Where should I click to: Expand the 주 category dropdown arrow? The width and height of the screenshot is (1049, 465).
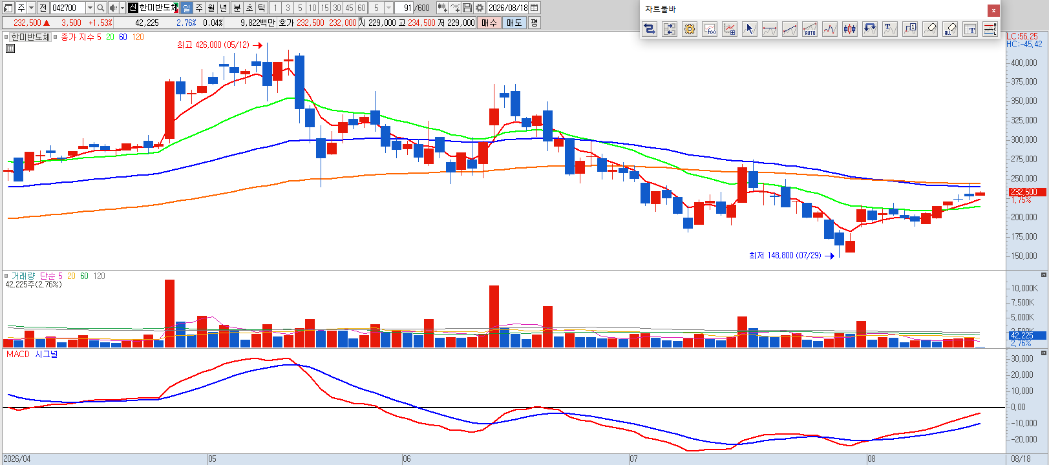(31, 8)
